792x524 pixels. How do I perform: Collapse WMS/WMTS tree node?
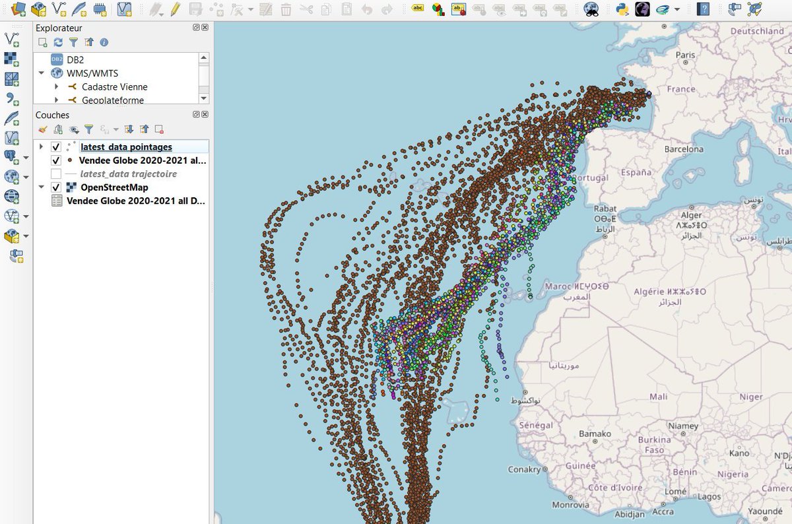pyautogui.click(x=42, y=73)
